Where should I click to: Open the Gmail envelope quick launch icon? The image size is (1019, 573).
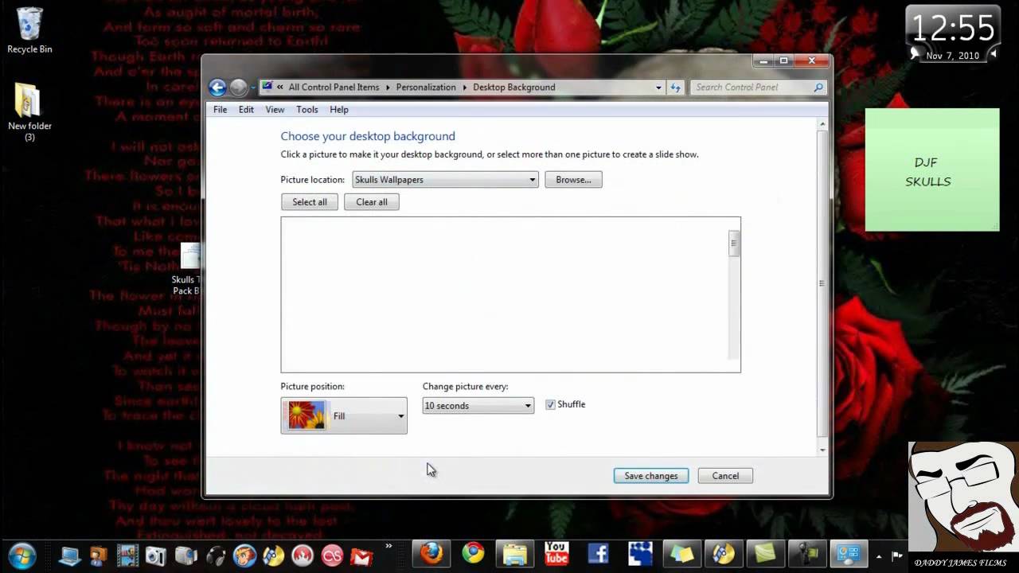click(x=361, y=555)
